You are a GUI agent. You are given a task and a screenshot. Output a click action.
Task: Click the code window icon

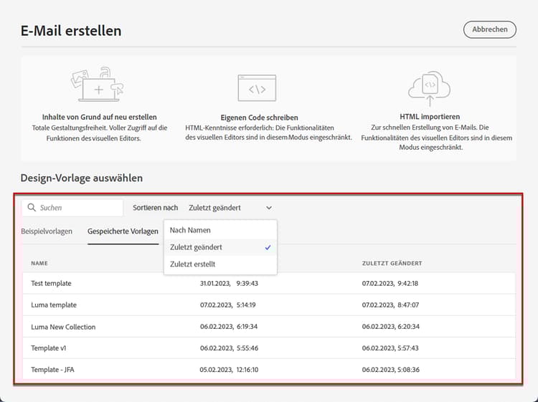(x=257, y=88)
